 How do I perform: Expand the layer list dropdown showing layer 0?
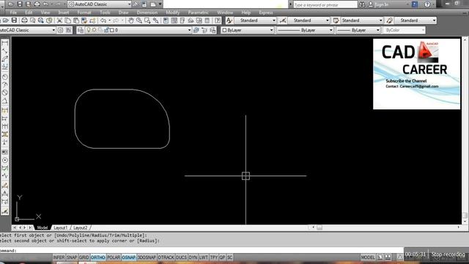(189, 30)
